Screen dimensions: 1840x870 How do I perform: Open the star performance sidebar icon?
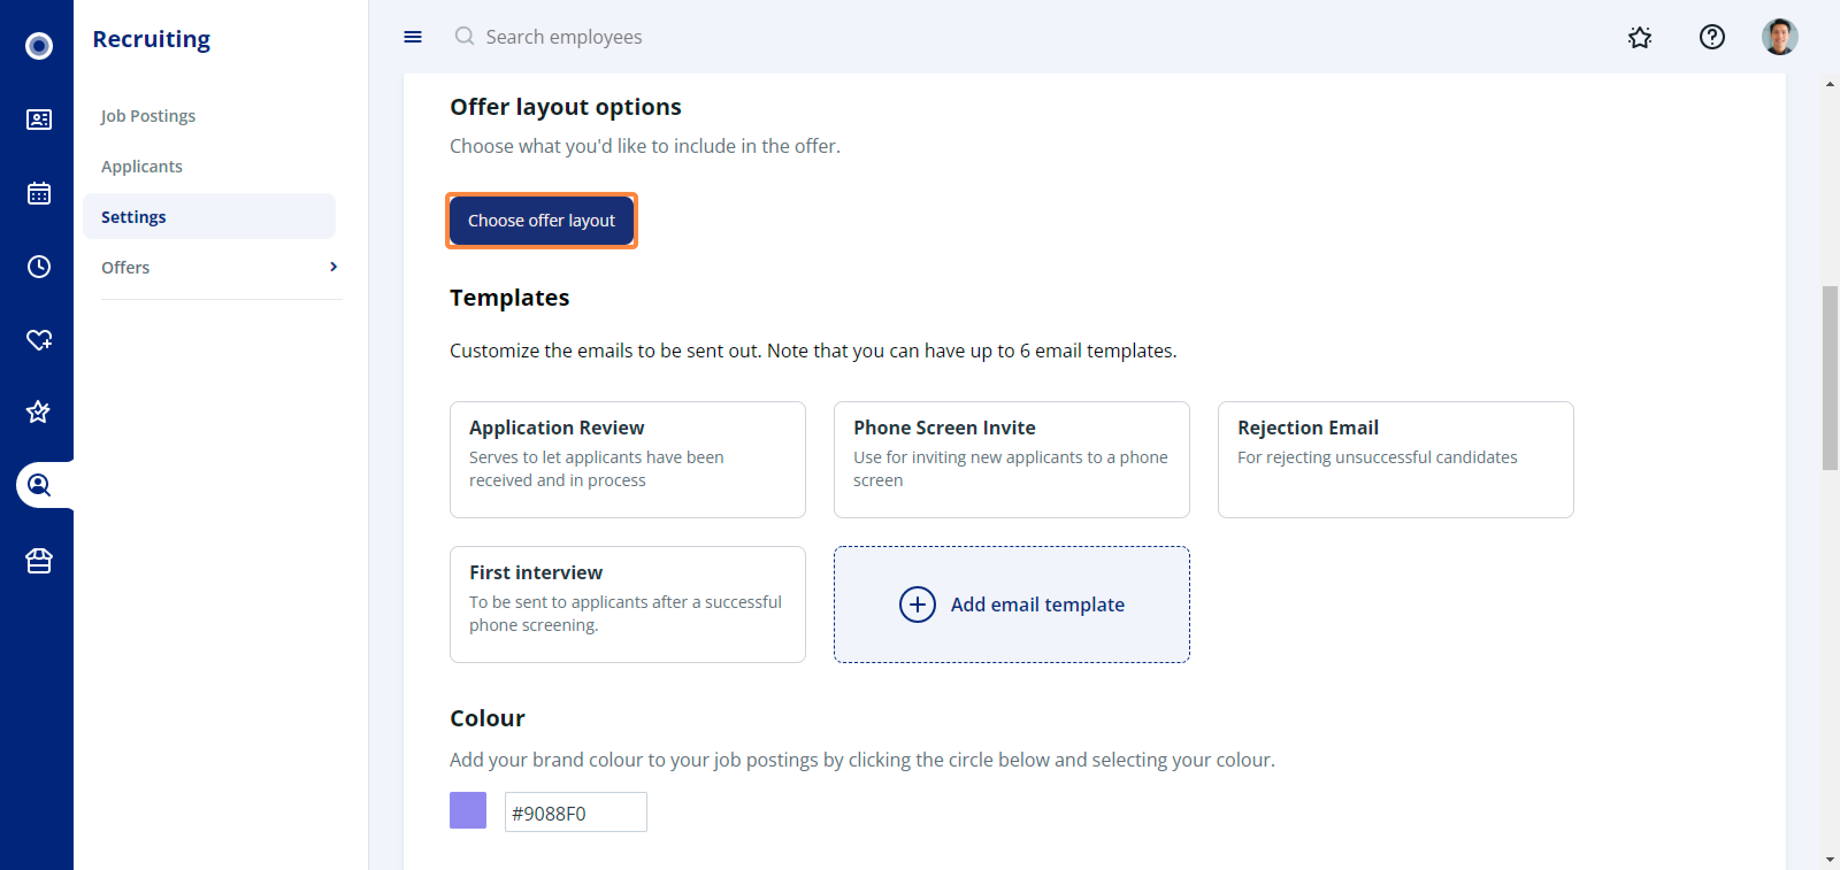[x=39, y=412]
